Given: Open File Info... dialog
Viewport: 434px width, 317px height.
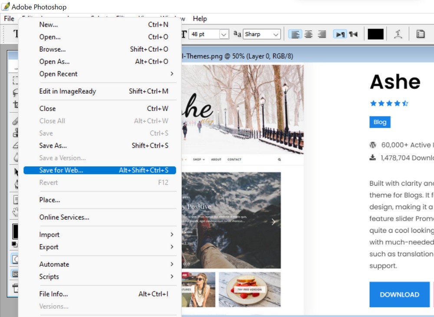Looking at the screenshot, I should [x=100, y=294].
